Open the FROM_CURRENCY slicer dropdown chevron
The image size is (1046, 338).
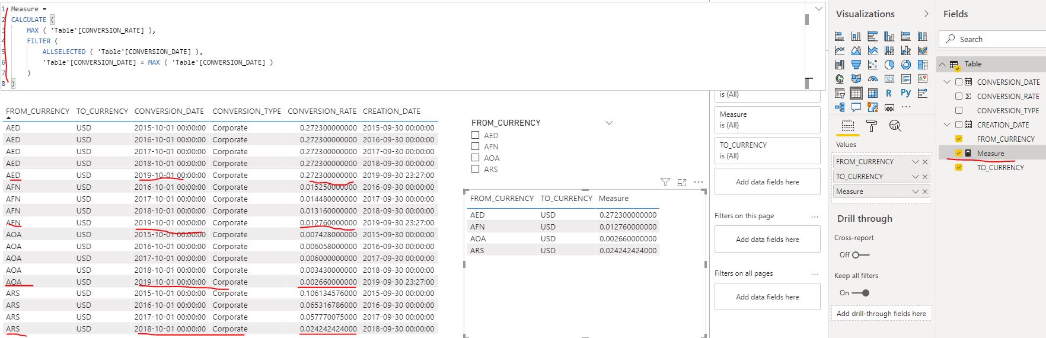point(608,123)
